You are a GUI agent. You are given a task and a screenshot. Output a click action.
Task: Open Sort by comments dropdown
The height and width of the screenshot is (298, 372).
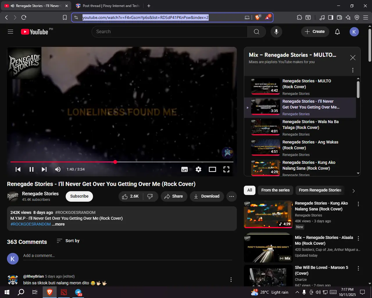pos(68,241)
